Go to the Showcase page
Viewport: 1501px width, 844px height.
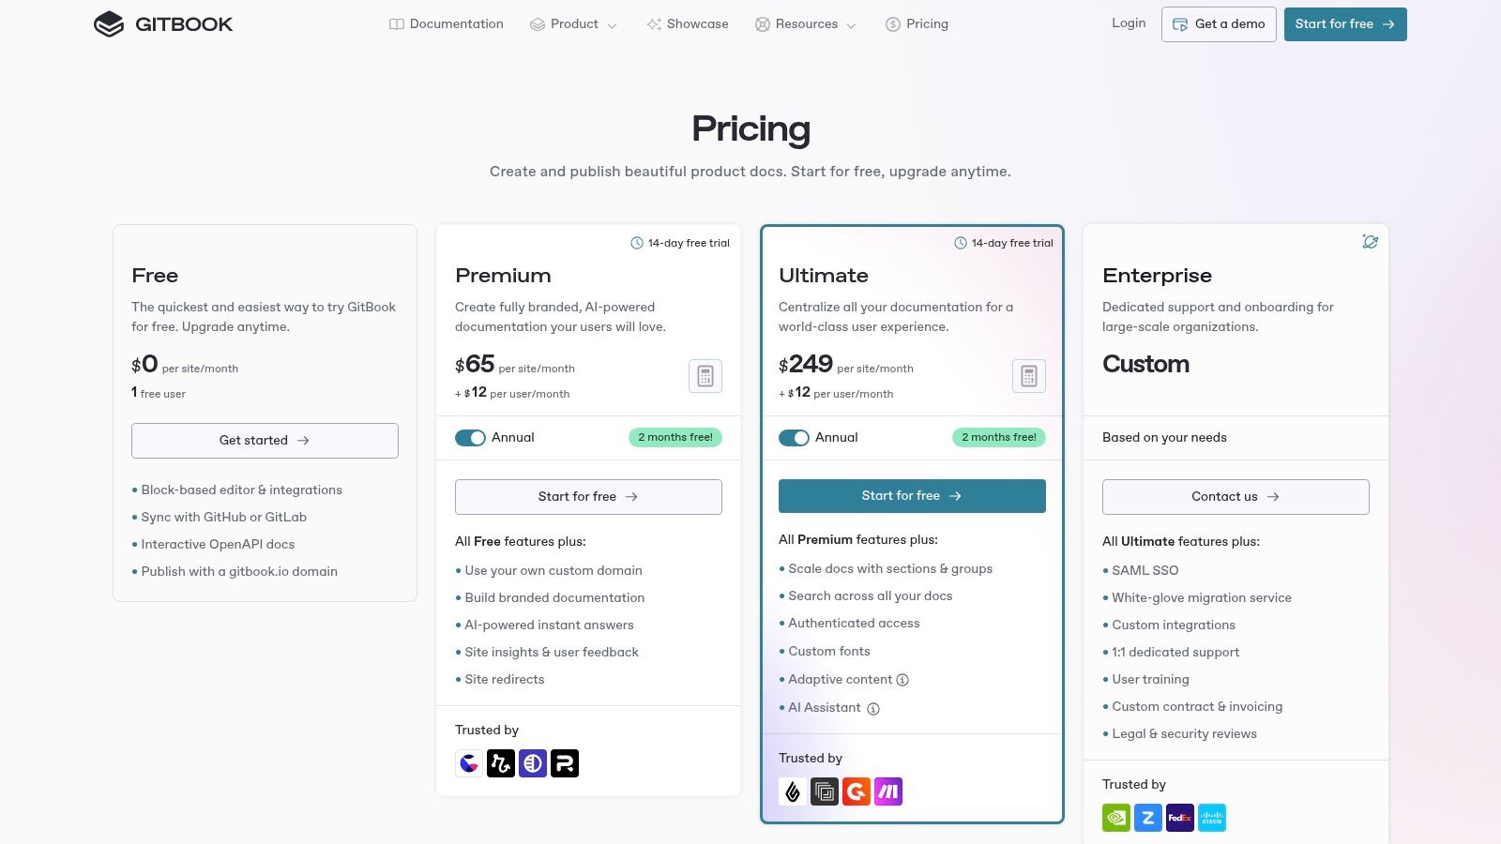(x=688, y=24)
